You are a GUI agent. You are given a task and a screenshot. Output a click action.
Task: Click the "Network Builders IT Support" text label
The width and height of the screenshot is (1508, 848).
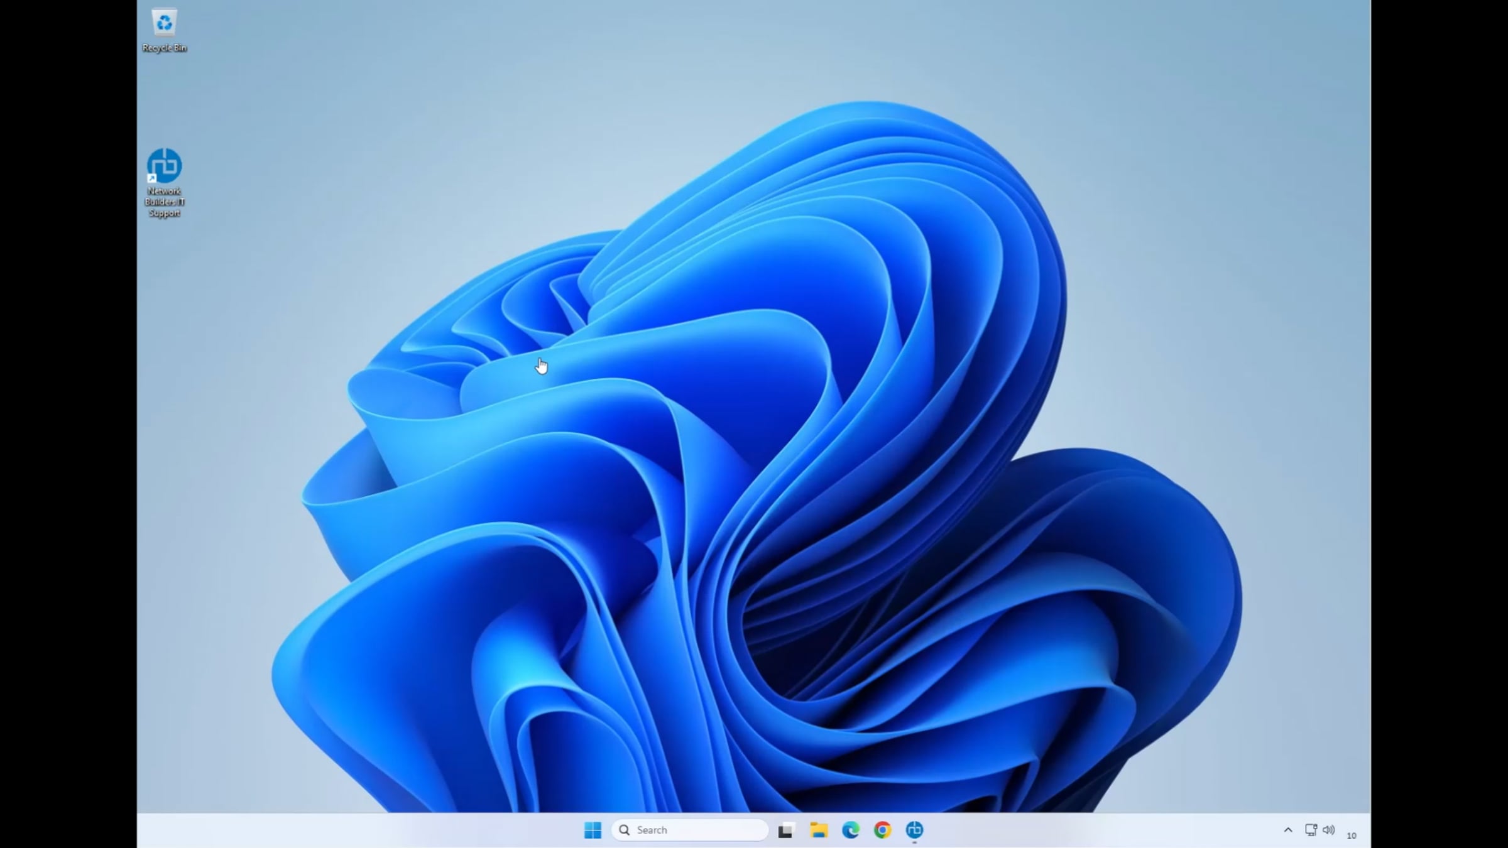[x=164, y=202]
